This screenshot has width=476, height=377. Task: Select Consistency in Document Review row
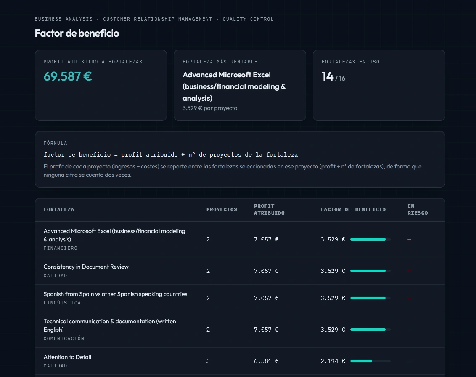point(240,271)
